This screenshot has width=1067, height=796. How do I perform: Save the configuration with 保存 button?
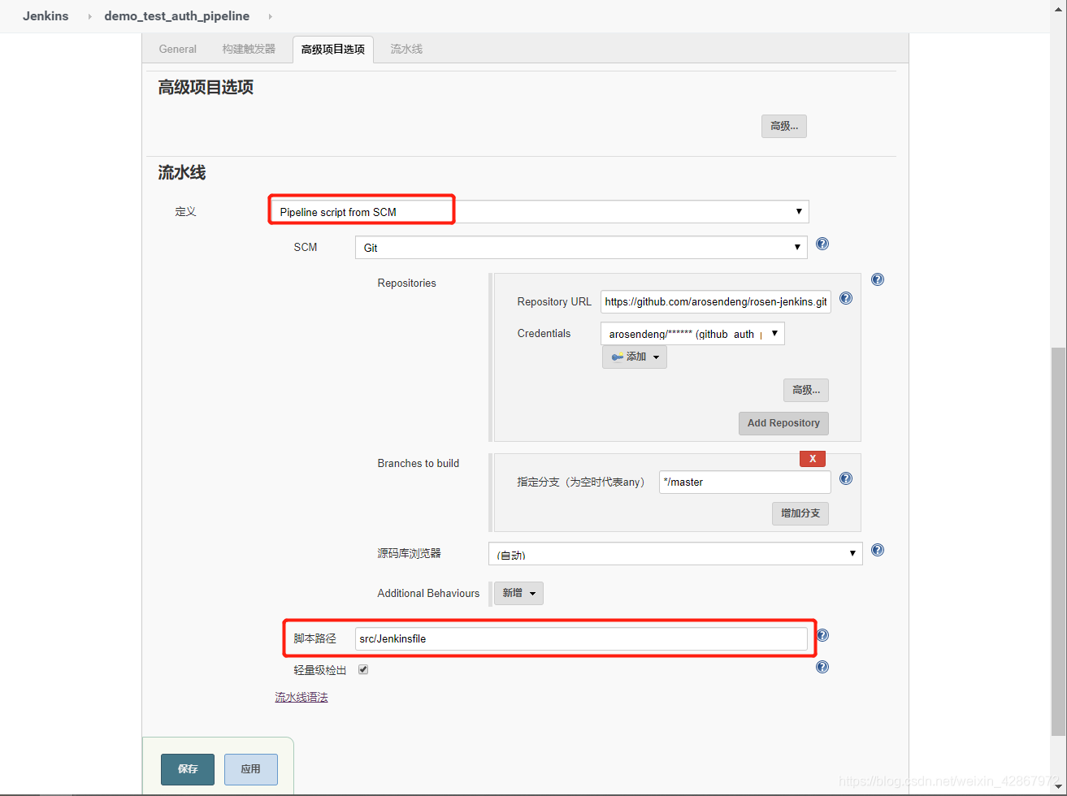[188, 769]
